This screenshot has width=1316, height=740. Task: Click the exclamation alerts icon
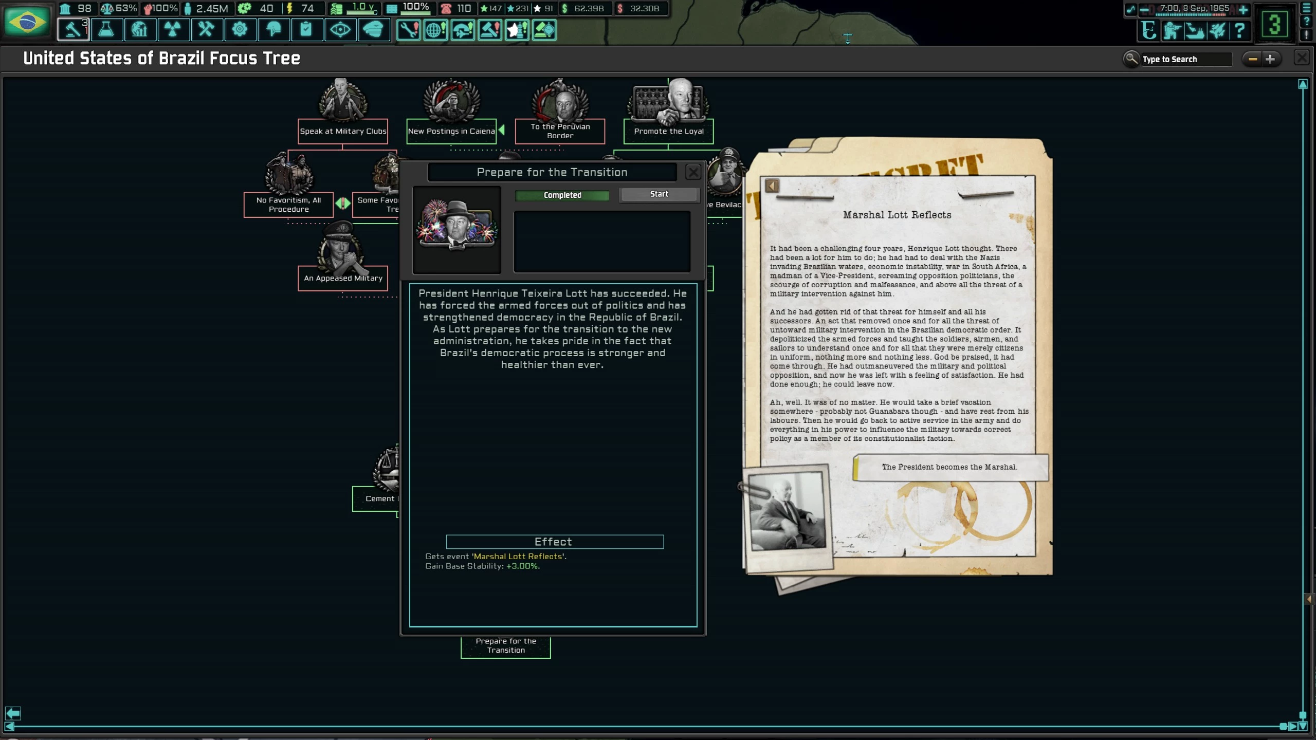(1306, 35)
